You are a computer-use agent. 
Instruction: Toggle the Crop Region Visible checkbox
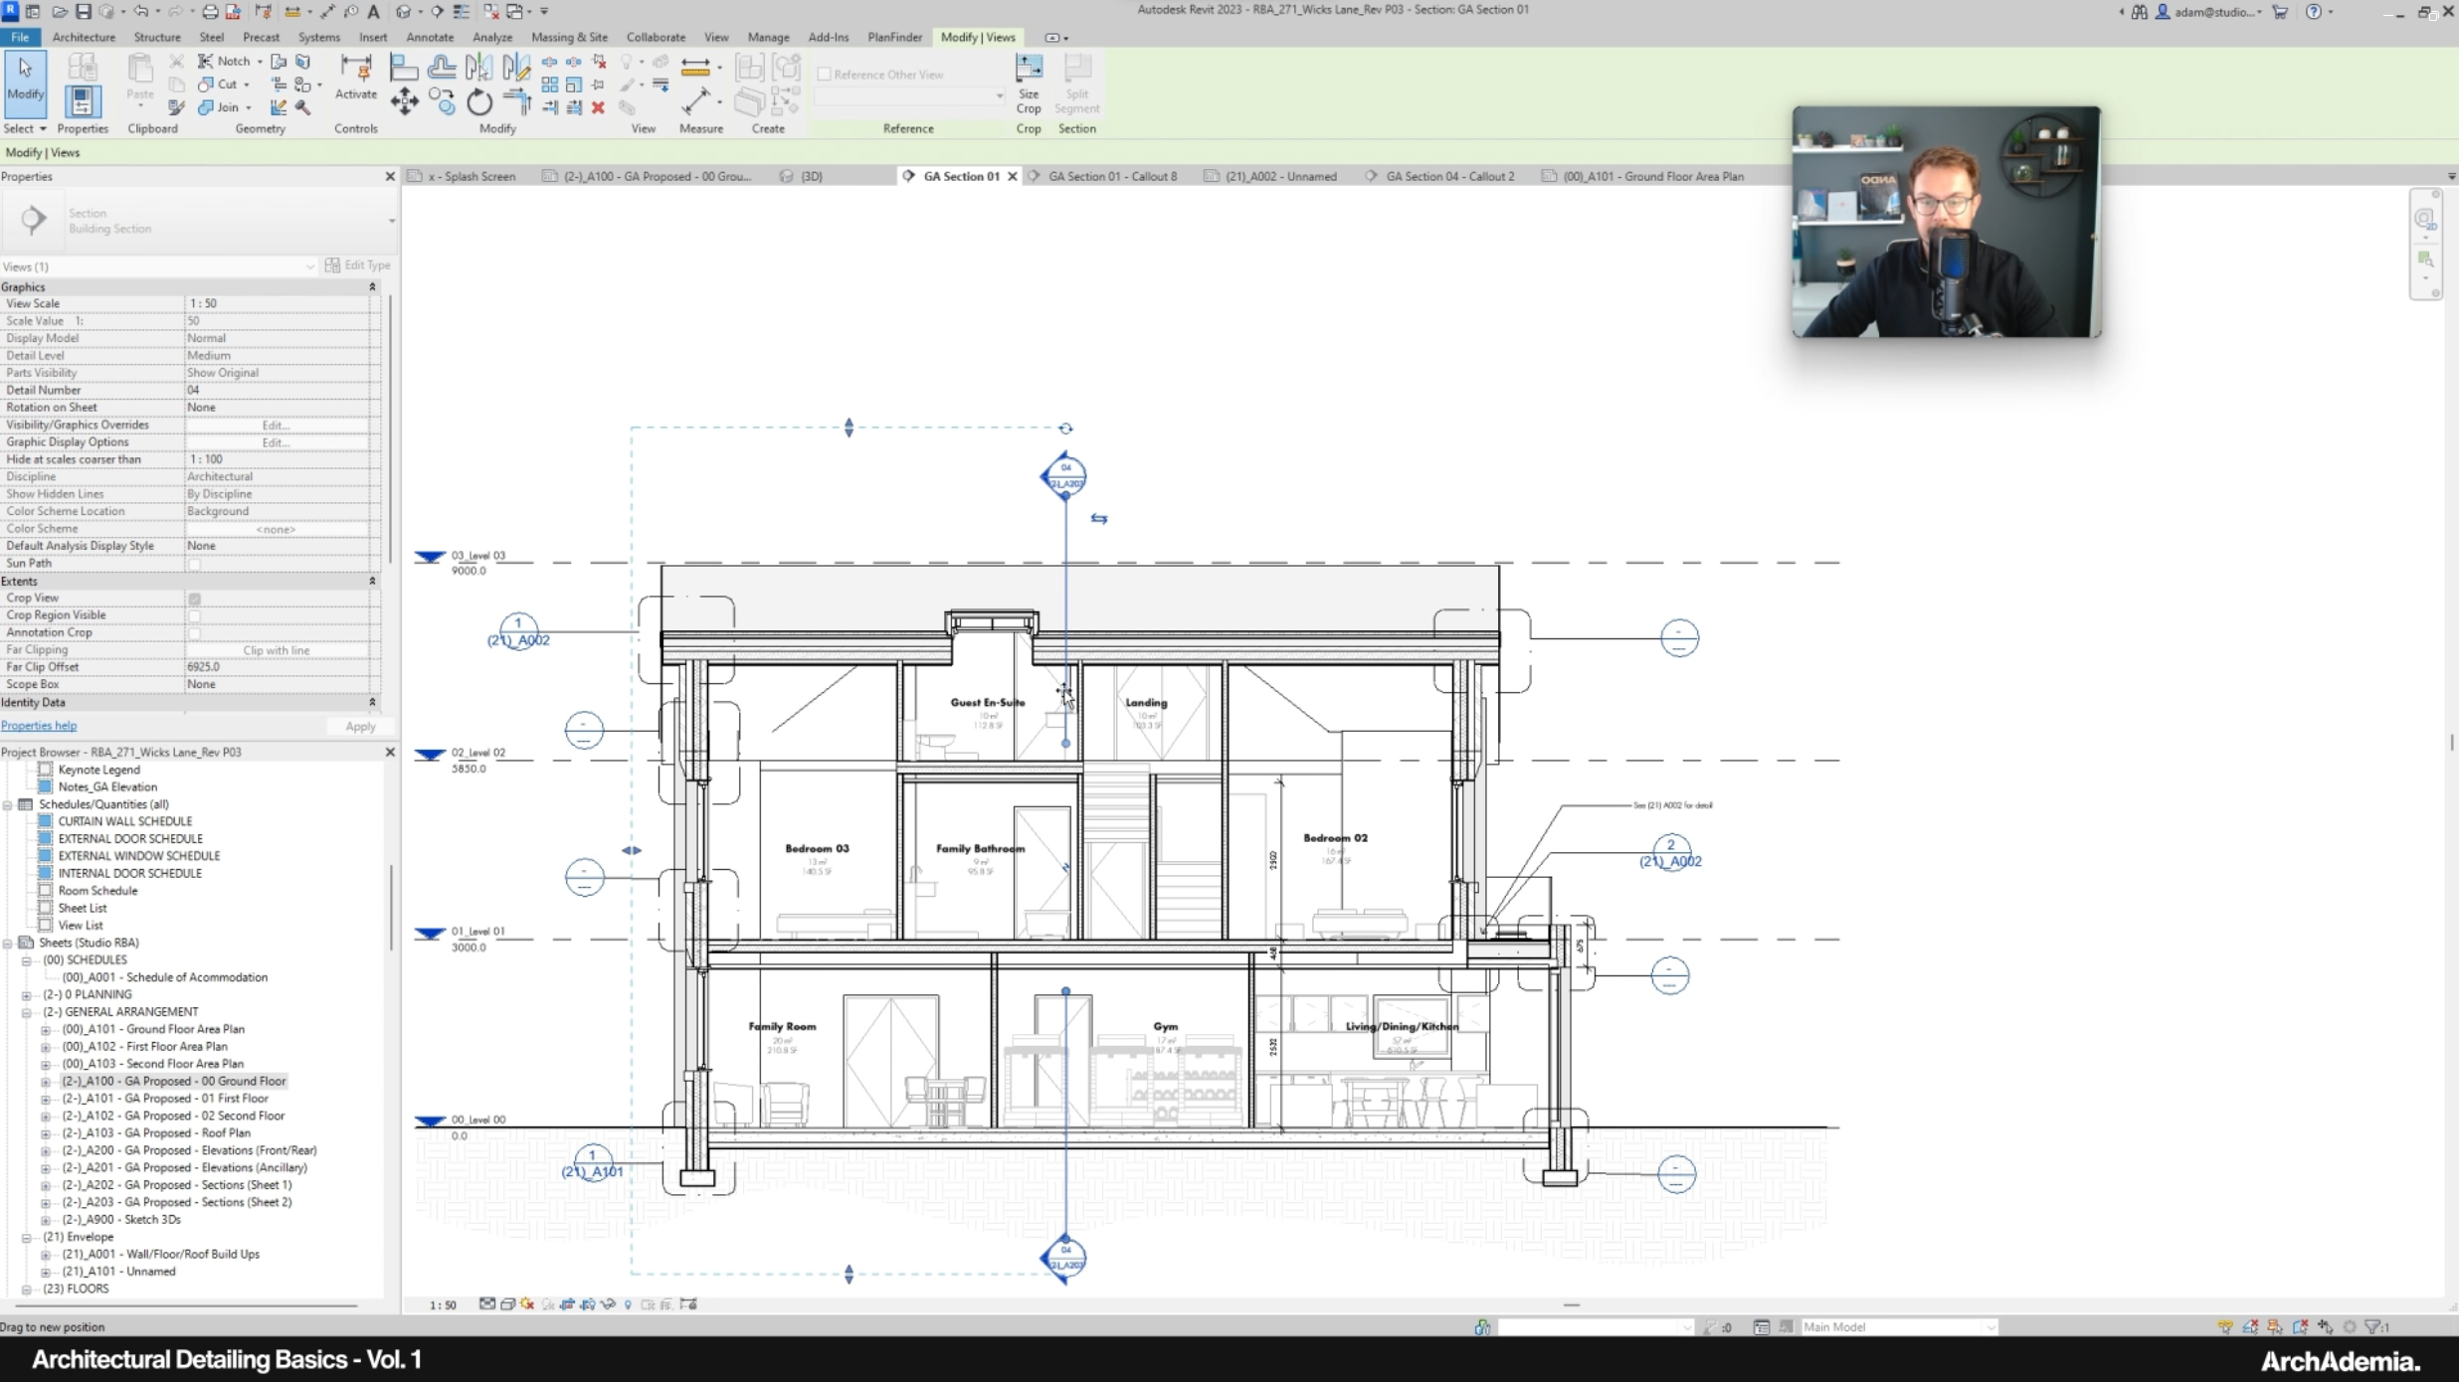(x=195, y=615)
